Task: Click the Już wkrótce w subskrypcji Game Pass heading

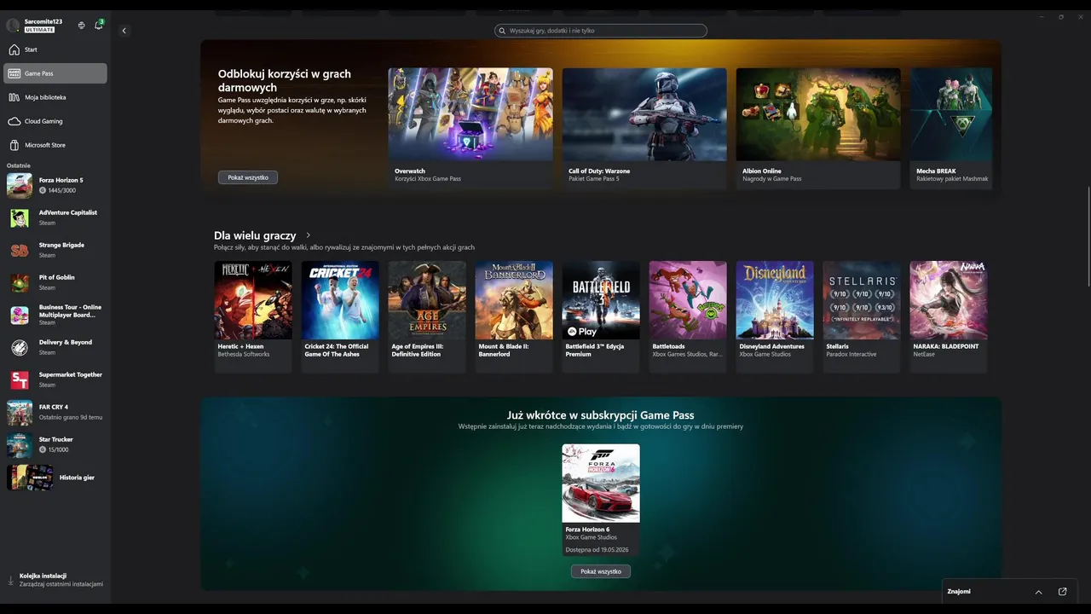Action: pos(601,415)
